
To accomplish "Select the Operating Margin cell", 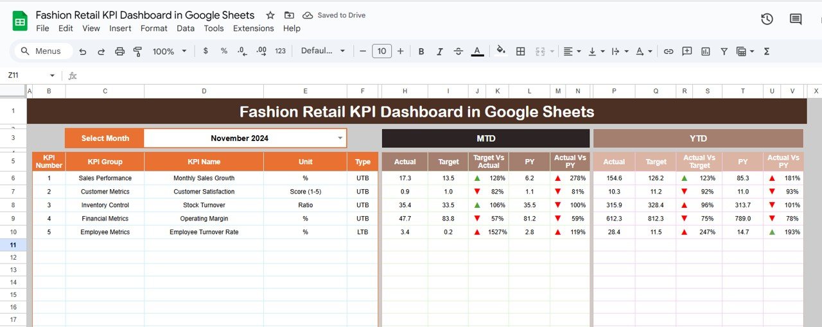I will [x=204, y=219].
